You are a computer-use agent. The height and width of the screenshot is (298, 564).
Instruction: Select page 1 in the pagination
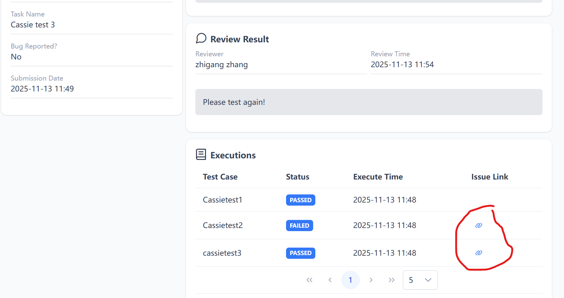(x=350, y=280)
